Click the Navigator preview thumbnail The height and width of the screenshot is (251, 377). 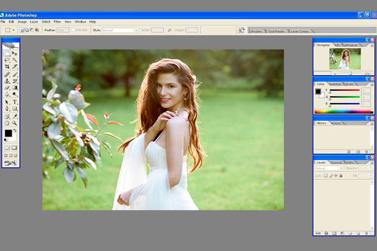click(x=345, y=59)
